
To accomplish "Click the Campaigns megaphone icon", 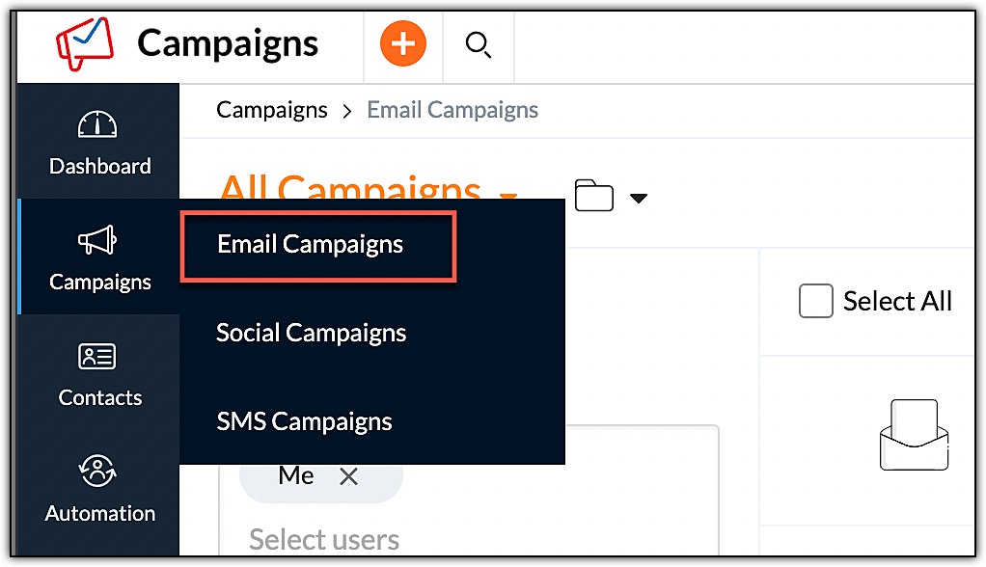I will (x=98, y=240).
